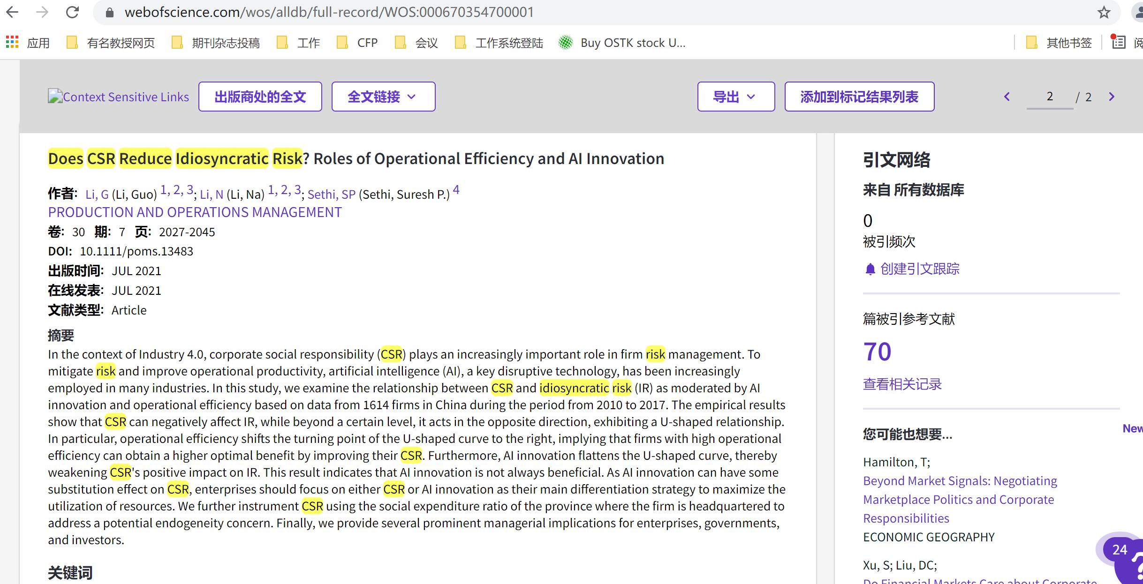Go to previous record arrow
The image size is (1143, 584).
point(1007,97)
